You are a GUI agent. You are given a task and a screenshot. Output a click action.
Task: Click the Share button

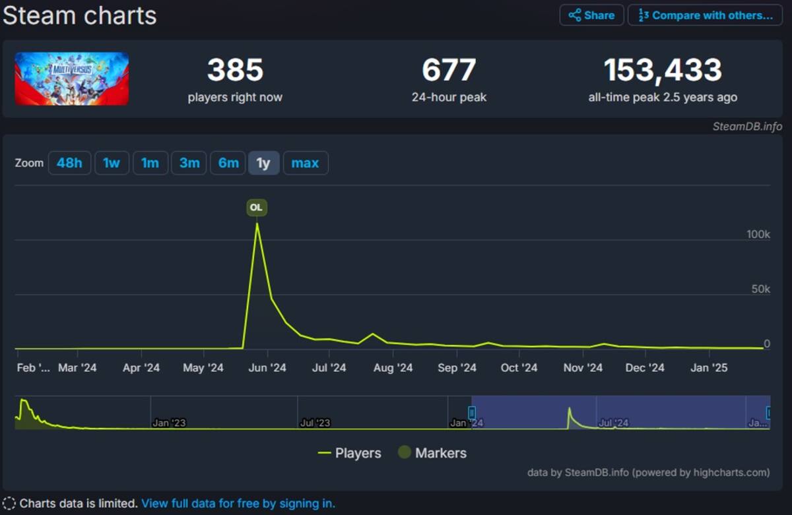[x=592, y=15]
